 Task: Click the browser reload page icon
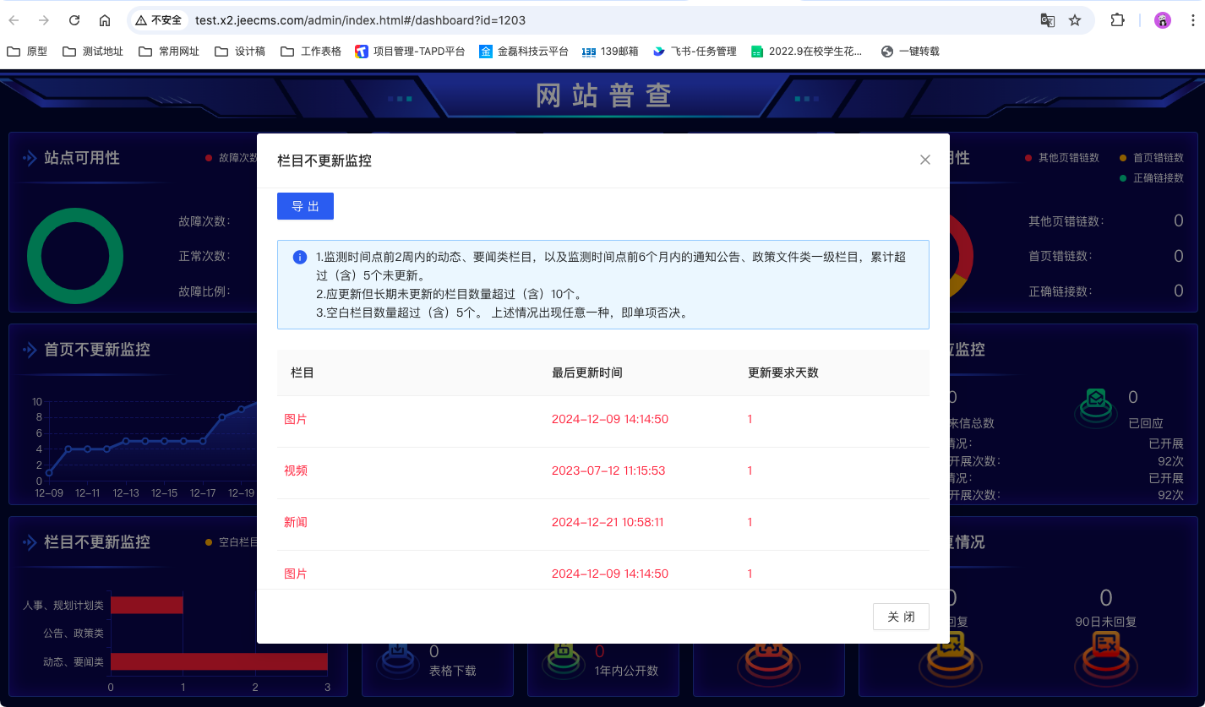(x=74, y=20)
